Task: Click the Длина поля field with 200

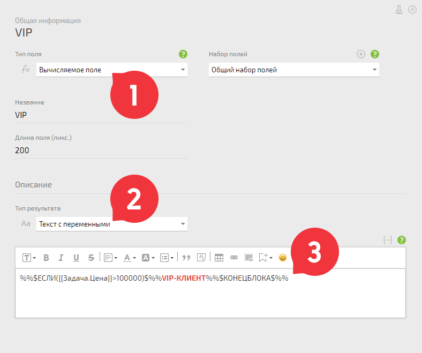Action: (x=101, y=150)
